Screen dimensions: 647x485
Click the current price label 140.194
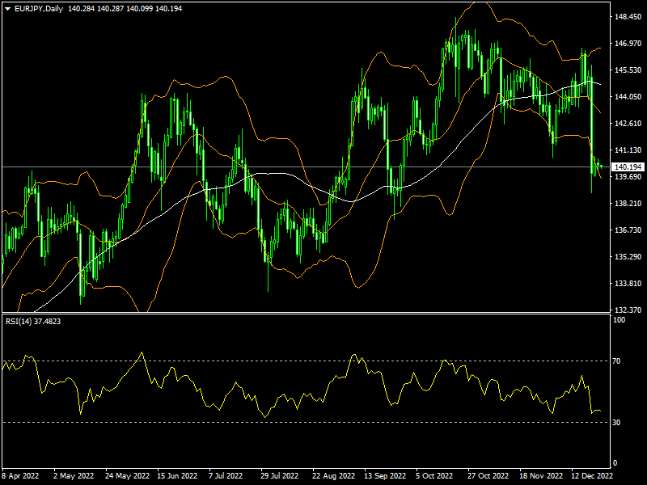pos(628,167)
